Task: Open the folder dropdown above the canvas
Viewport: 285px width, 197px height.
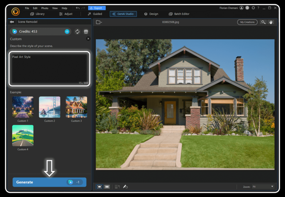Action: pyautogui.click(x=99, y=22)
